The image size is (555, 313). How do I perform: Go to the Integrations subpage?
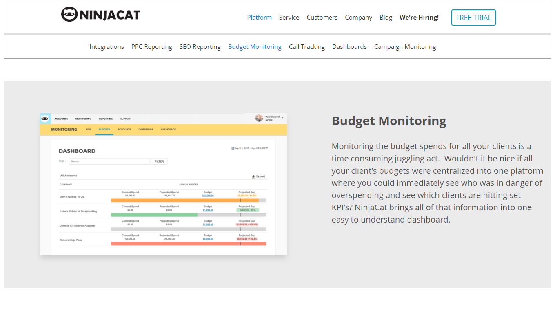point(107,47)
